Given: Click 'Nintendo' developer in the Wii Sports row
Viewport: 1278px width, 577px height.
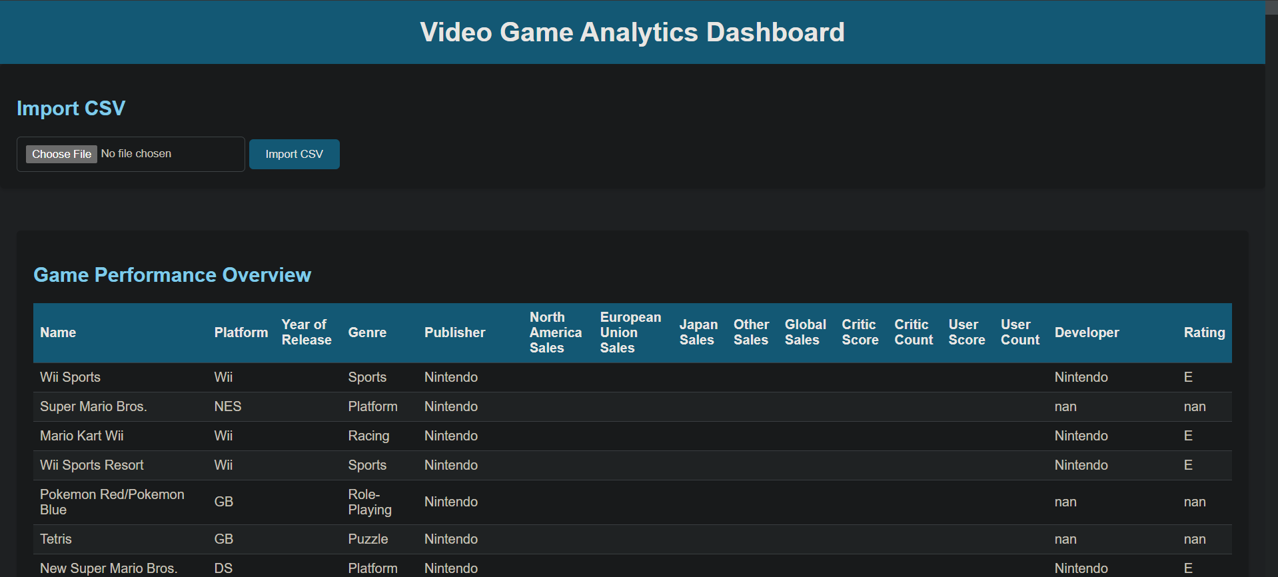Looking at the screenshot, I should click(x=1081, y=377).
